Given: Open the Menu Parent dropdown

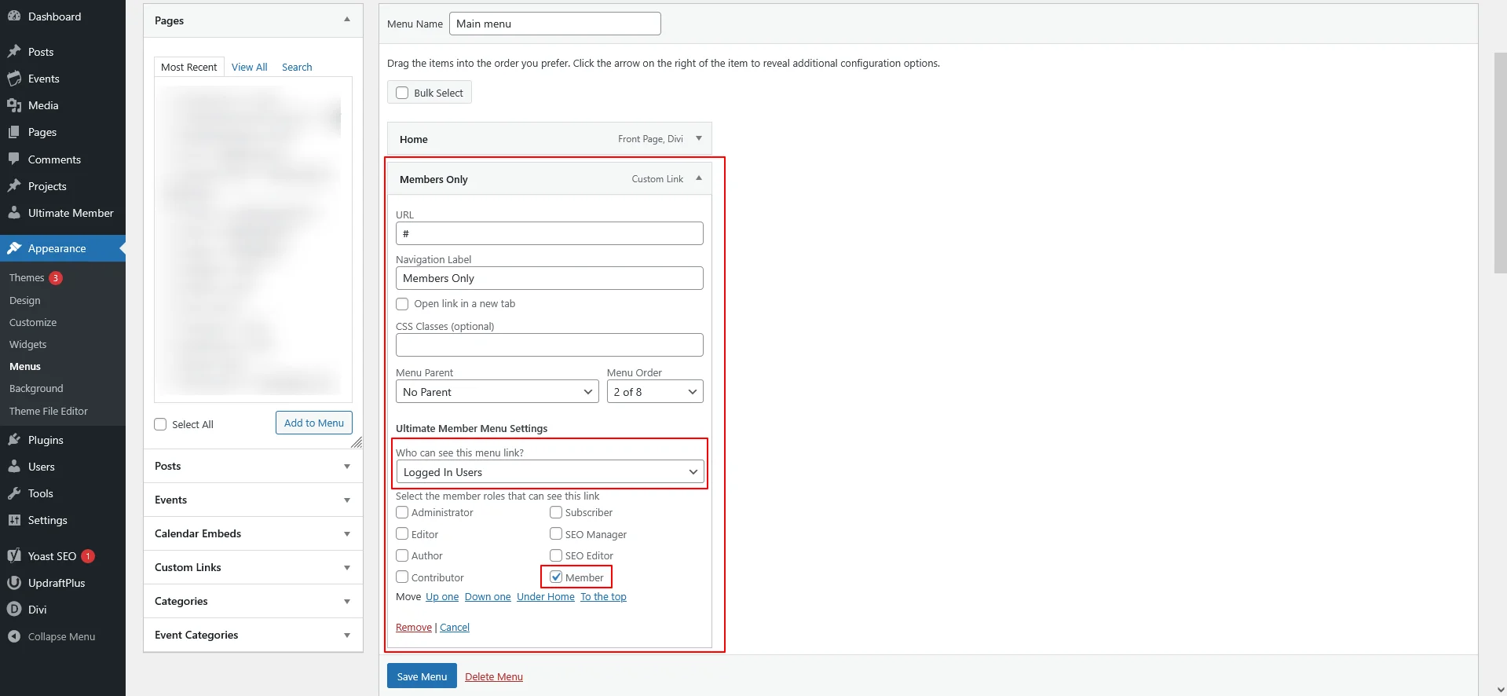Looking at the screenshot, I should [497, 392].
